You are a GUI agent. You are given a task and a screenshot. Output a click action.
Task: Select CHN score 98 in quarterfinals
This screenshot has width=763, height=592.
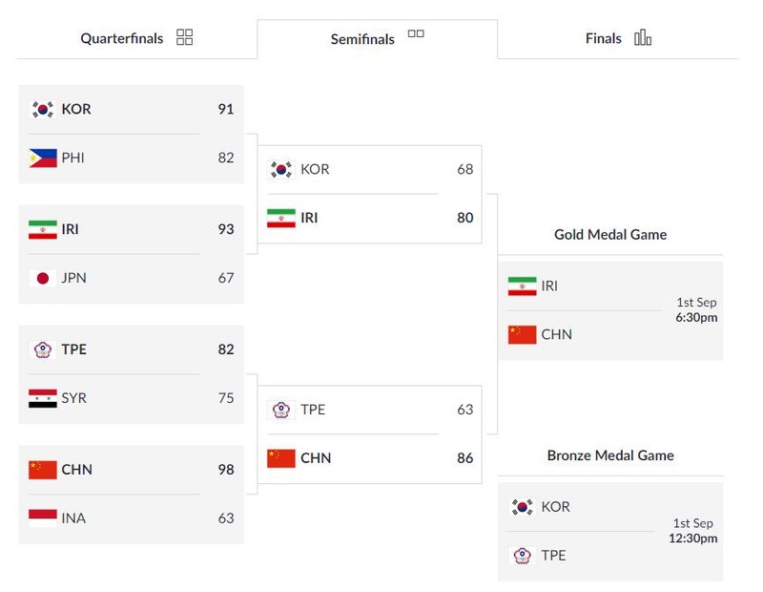[226, 469]
